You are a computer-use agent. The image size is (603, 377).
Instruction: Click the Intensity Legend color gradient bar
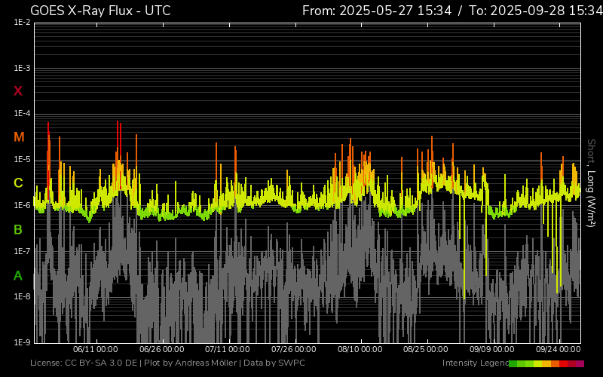pos(546,363)
